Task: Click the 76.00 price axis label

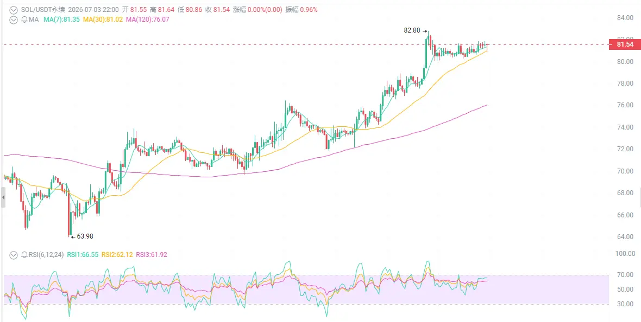Action: (625, 105)
